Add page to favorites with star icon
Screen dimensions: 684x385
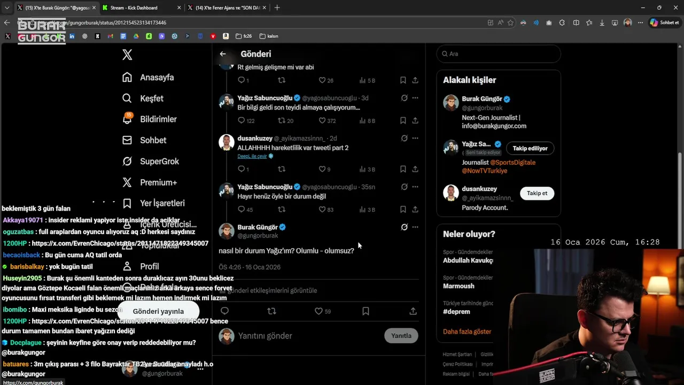(510, 22)
